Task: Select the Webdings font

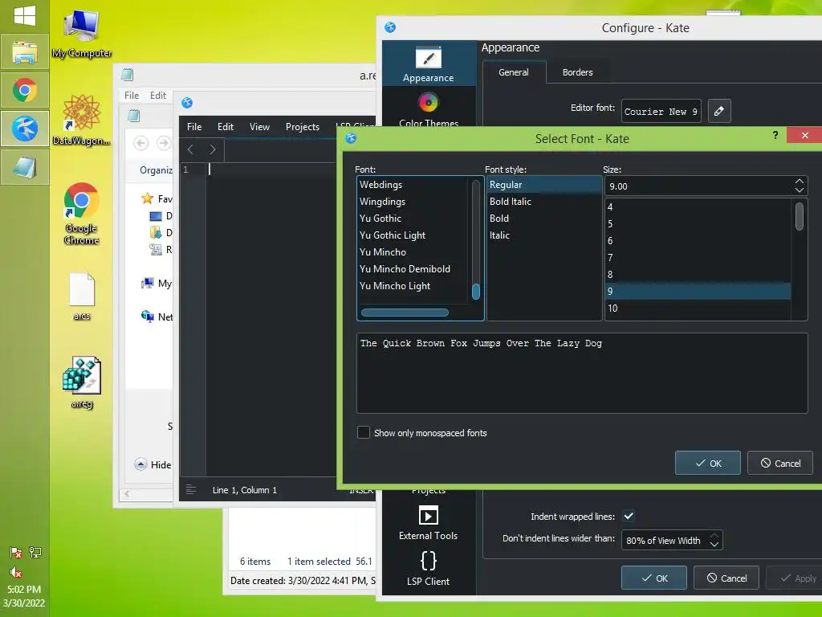Action: coord(413,185)
